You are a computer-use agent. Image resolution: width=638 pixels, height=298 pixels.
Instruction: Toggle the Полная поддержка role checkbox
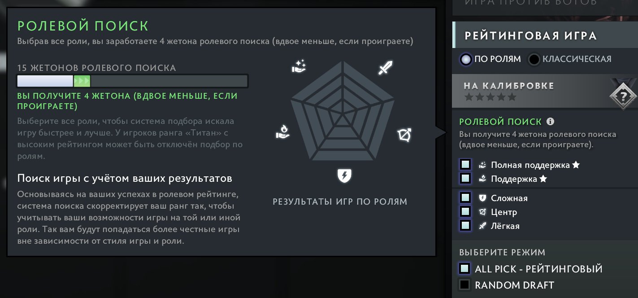(x=465, y=164)
